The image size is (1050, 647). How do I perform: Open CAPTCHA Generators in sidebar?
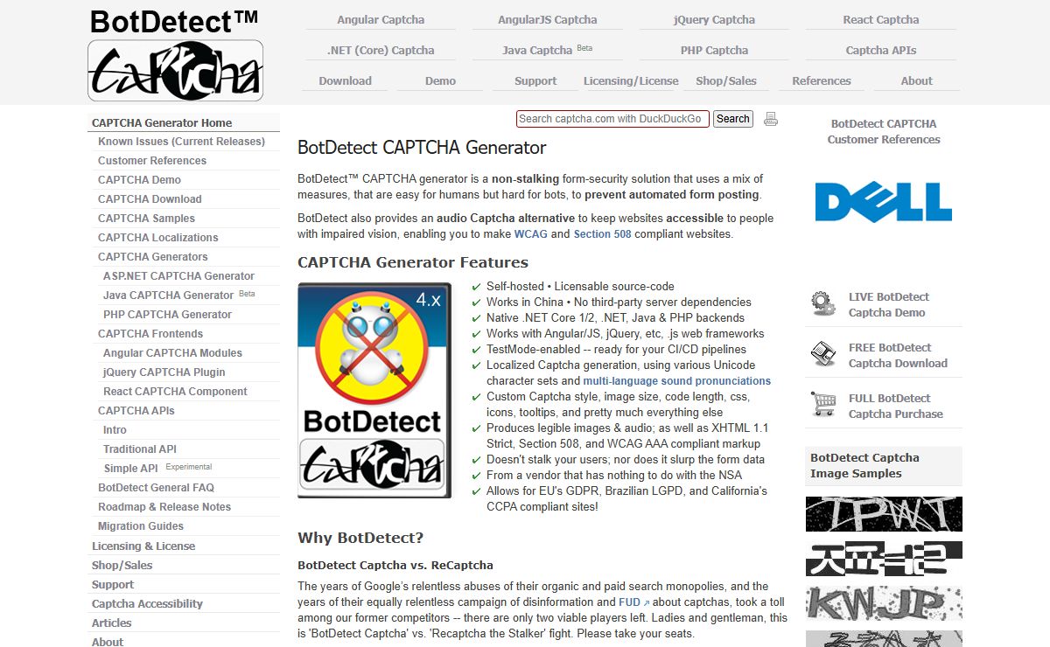click(153, 257)
